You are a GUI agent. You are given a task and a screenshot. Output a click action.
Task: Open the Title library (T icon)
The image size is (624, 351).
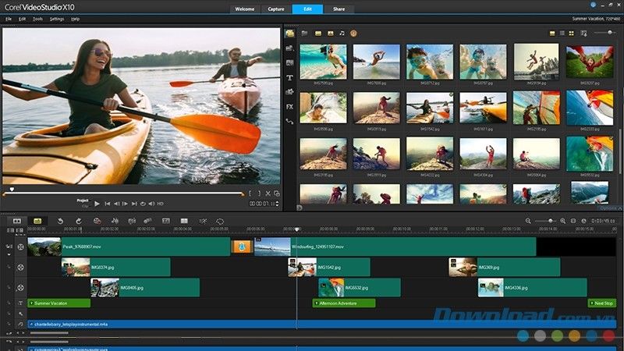click(289, 78)
